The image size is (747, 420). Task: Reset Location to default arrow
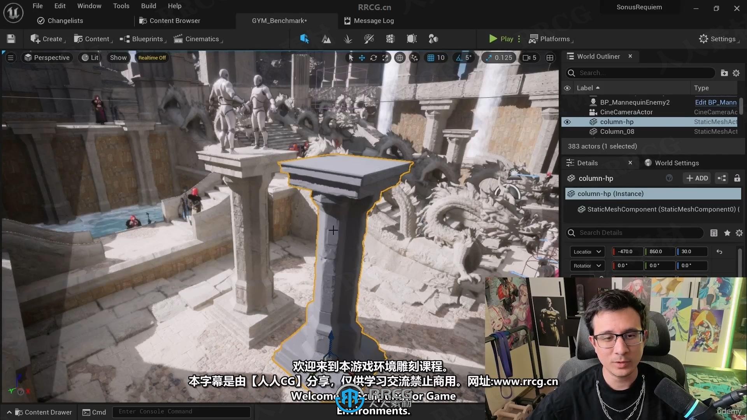719,252
